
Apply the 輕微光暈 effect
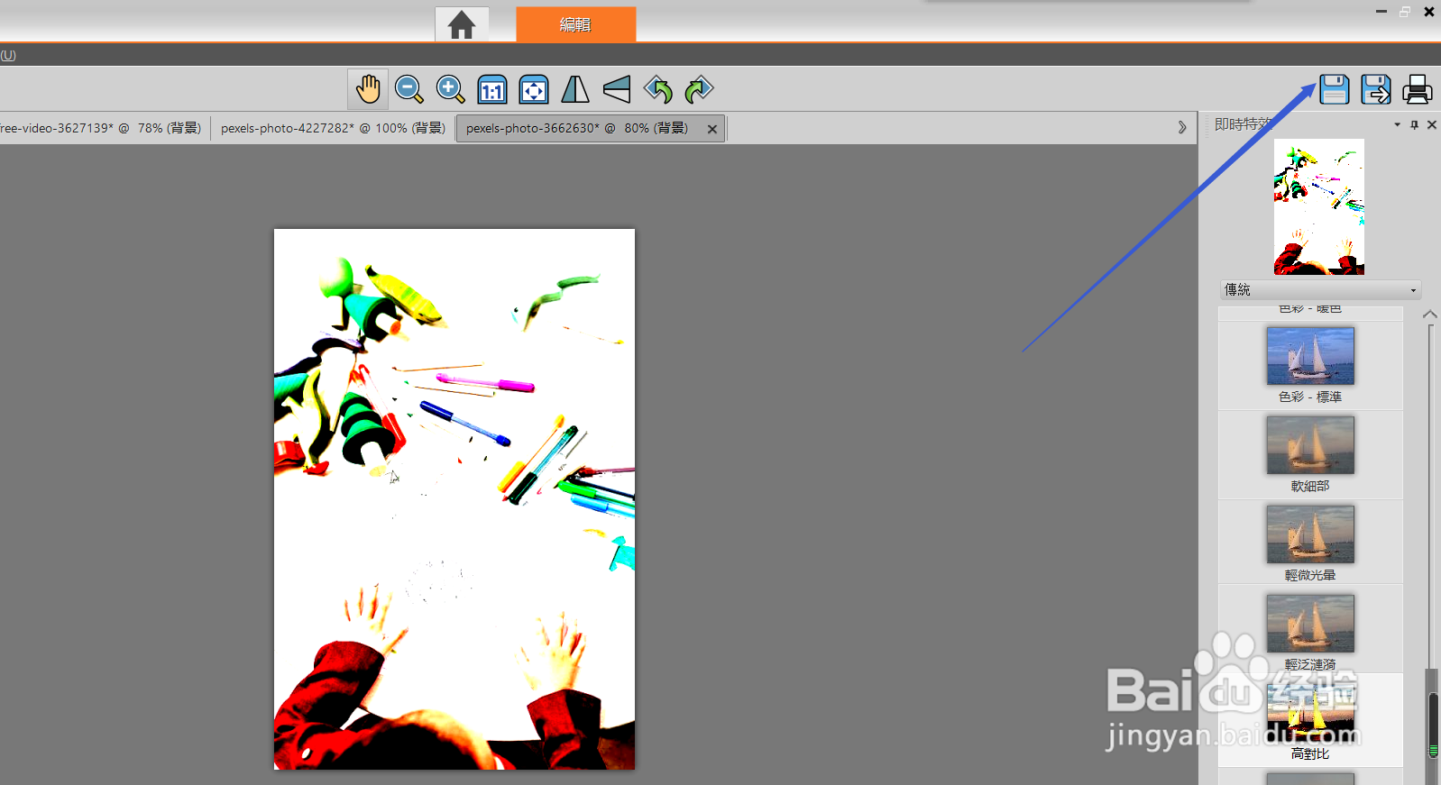(x=1310, y=543)
